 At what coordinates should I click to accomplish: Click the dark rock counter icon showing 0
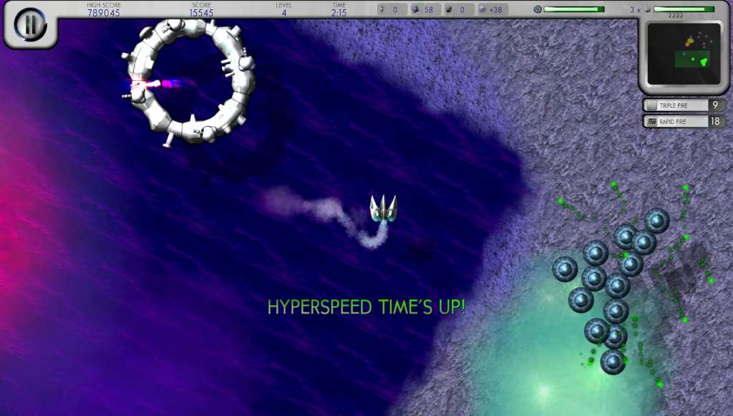(x=449, y=9)
